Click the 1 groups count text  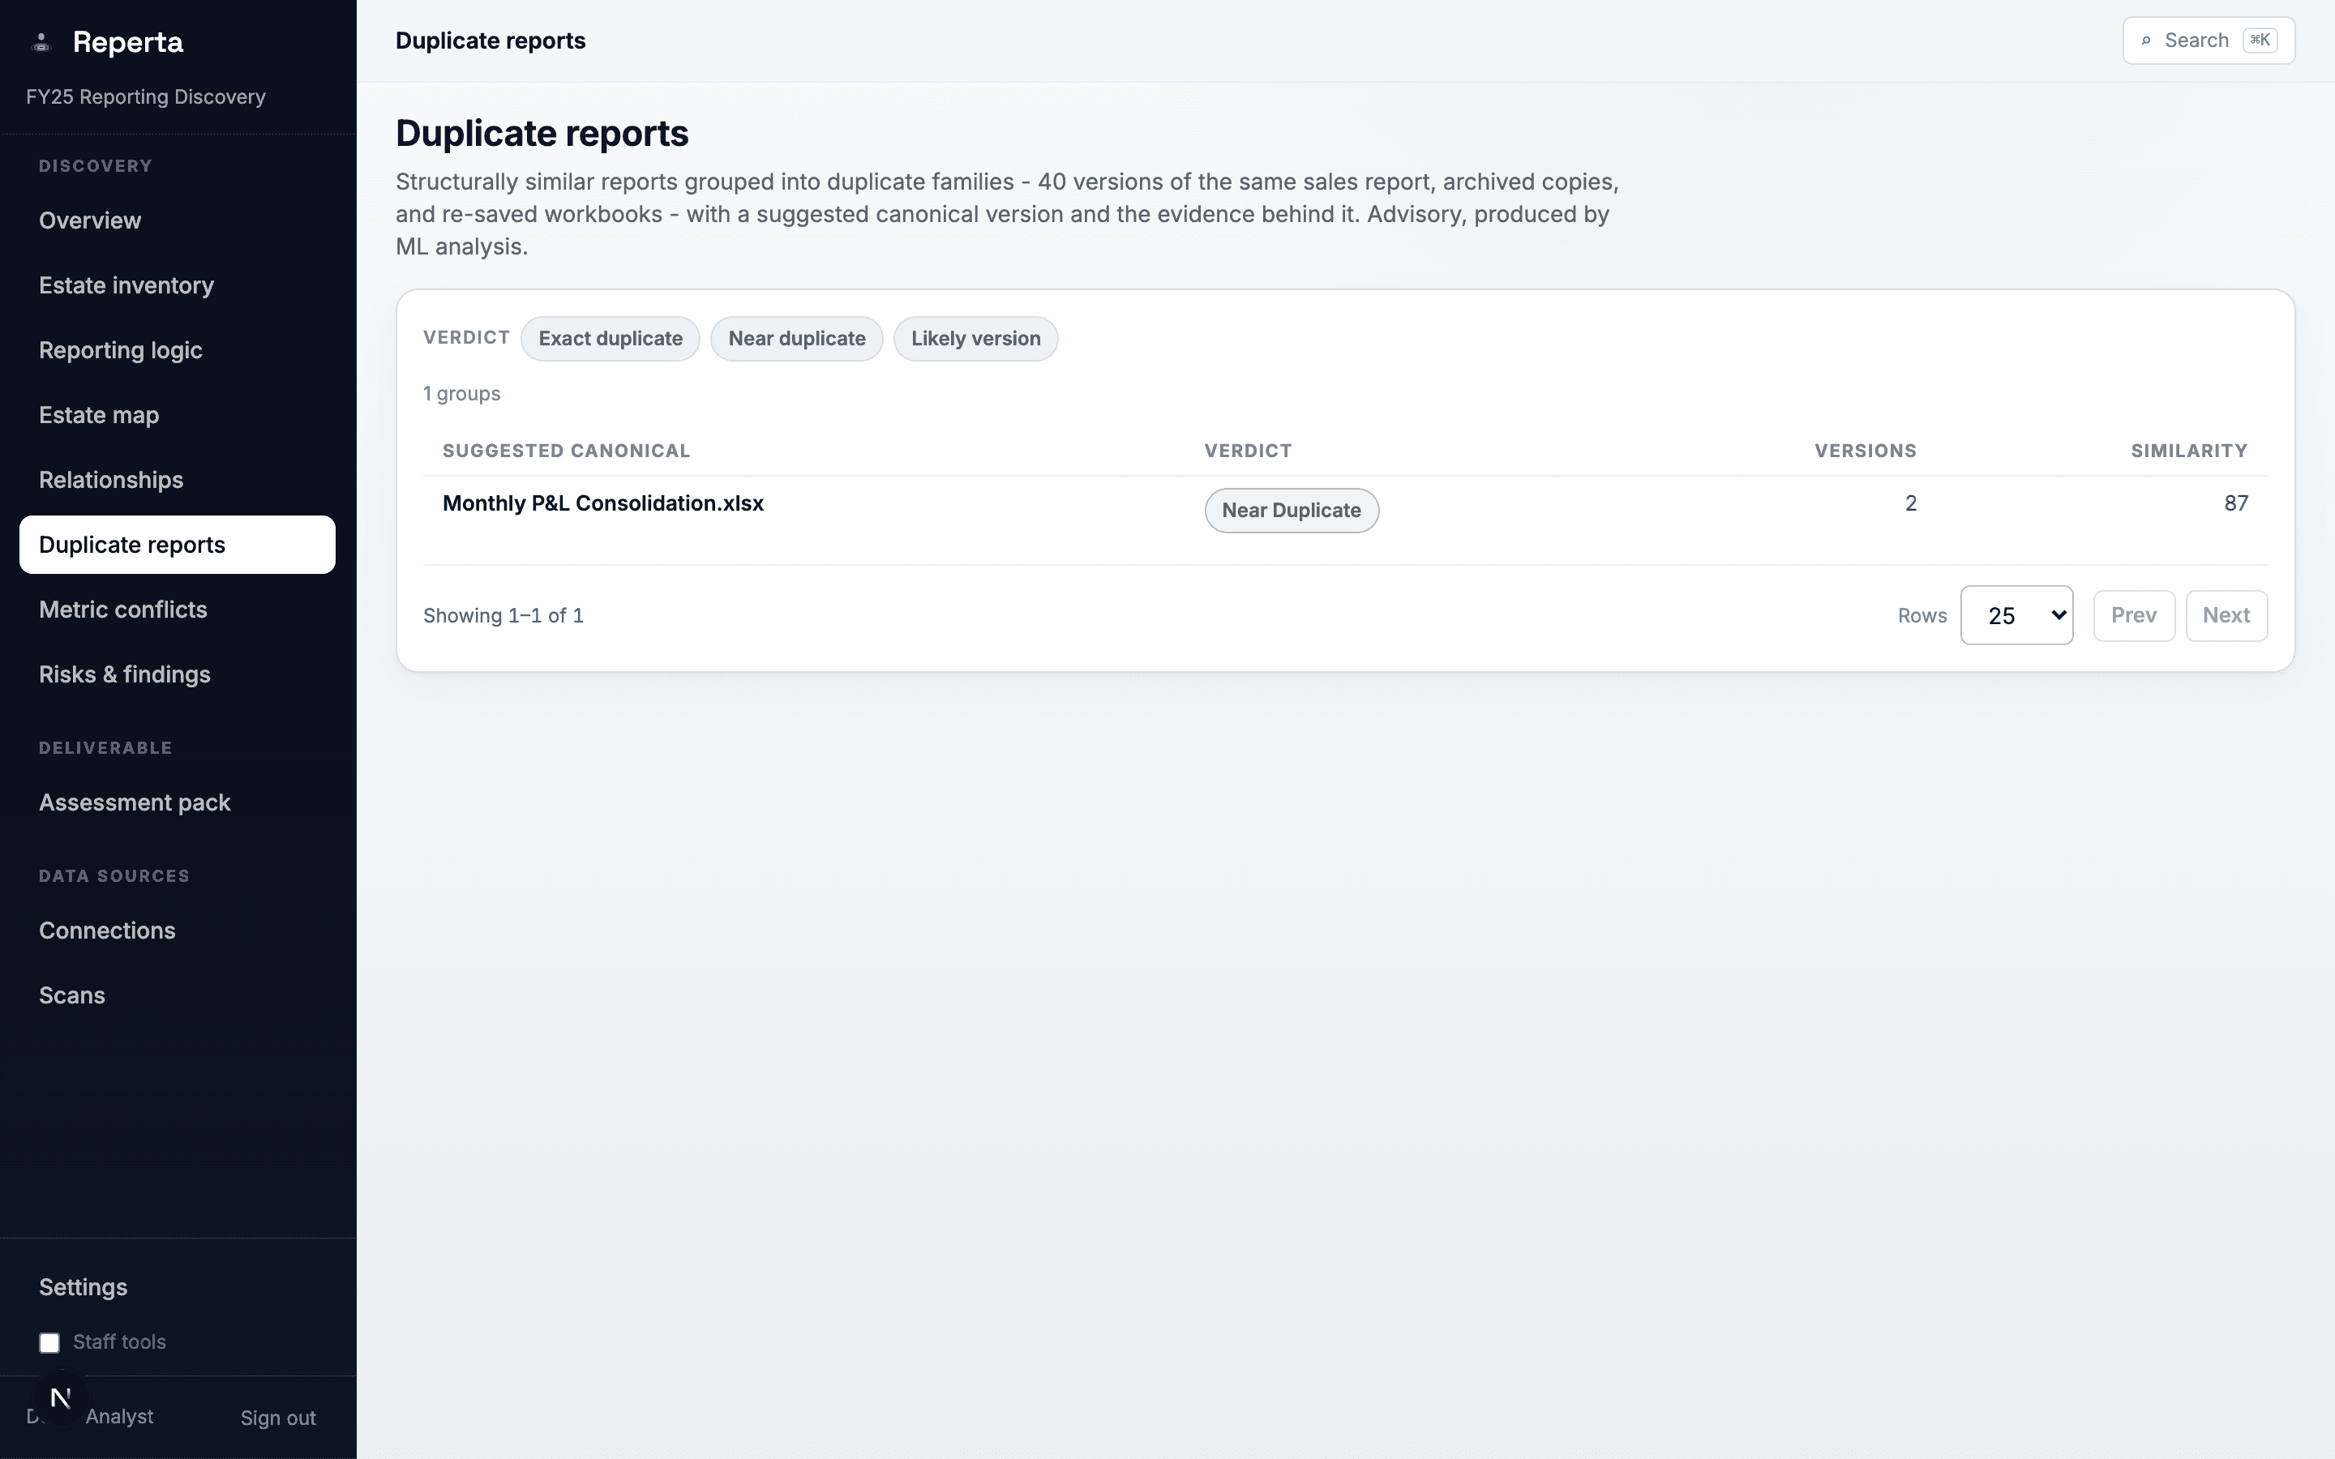(x=462, y=394)
